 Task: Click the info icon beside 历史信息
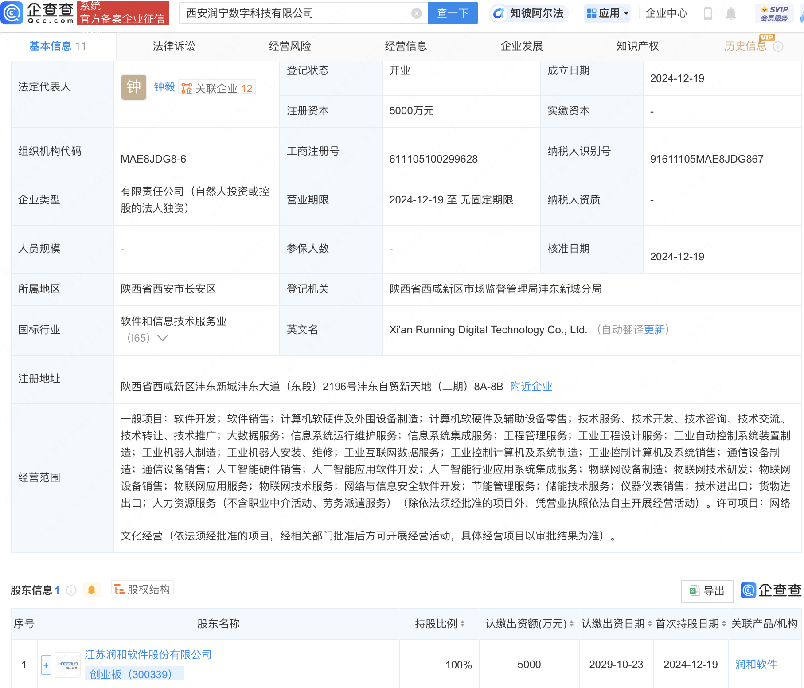click(x=778, y=47)
